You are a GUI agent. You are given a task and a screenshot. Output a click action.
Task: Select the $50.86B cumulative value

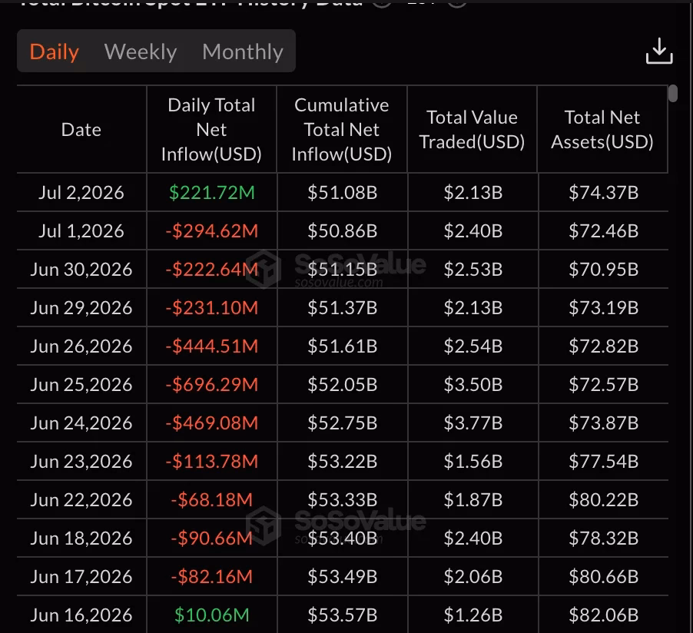[x=343, y=230]
